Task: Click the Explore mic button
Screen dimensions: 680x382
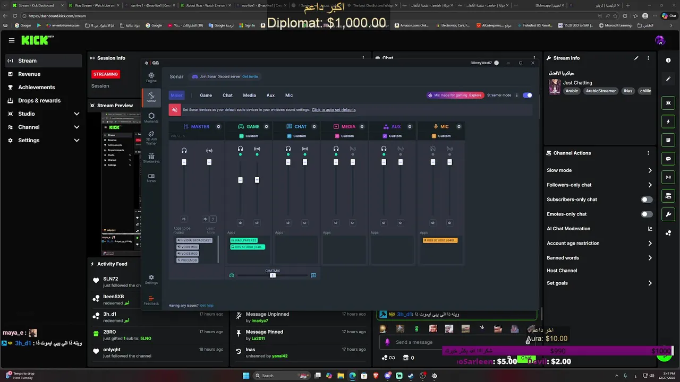Action: [x=475, y=95]
